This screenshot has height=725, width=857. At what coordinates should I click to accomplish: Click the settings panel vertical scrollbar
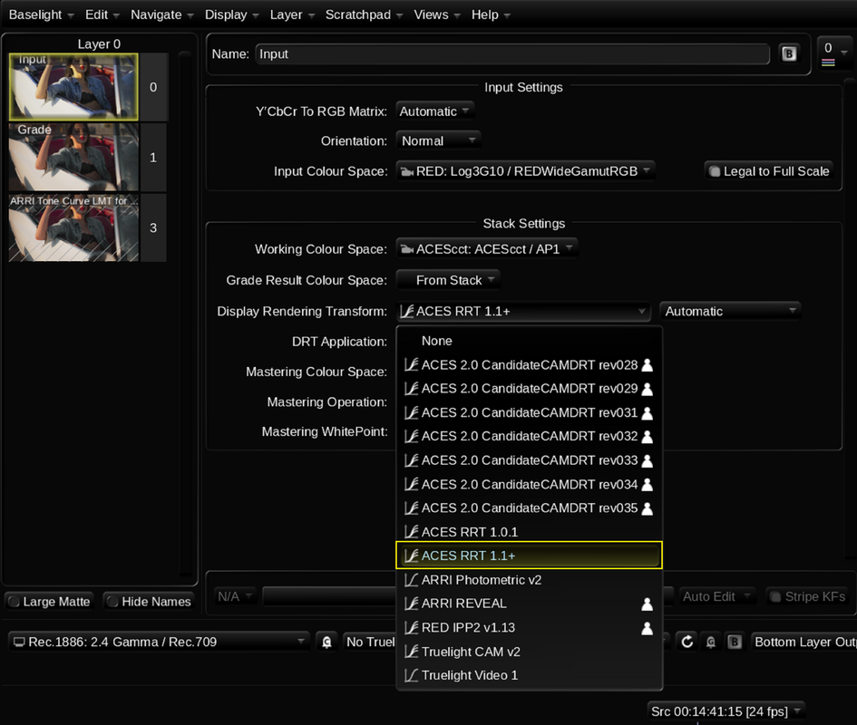tap(850, 320)
